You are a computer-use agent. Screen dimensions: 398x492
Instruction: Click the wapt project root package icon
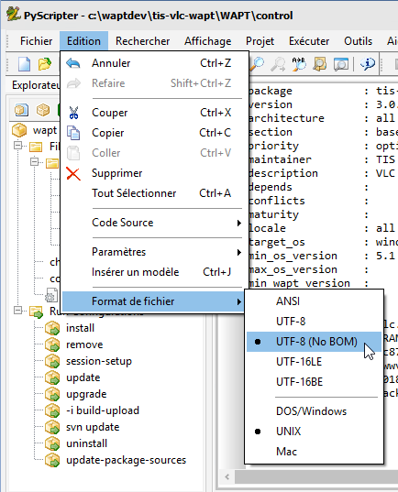19,130
